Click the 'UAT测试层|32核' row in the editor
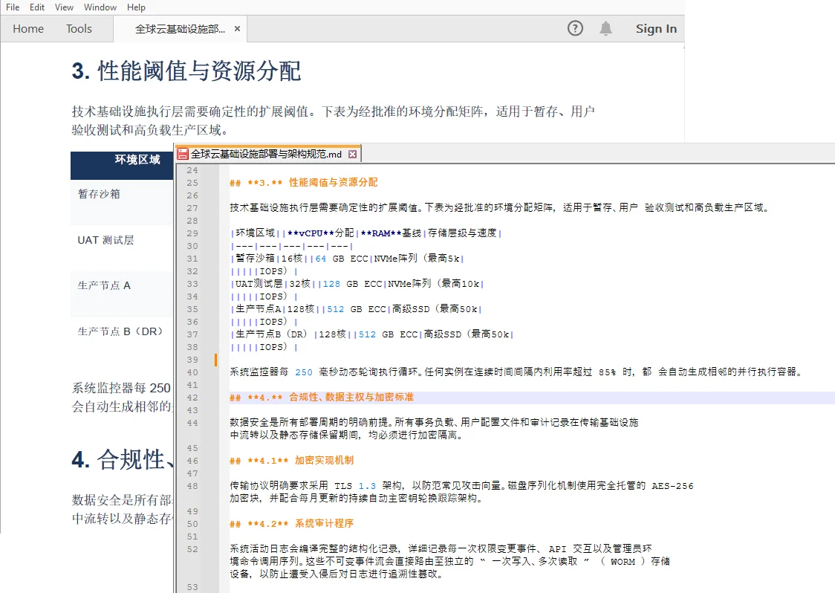835x593 pixels. tap(357, 284)
